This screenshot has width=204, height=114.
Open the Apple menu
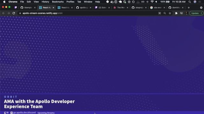click(4, 2)
